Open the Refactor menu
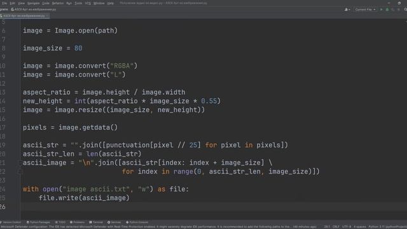Screen dimensions: 407x229 (58, 3)
